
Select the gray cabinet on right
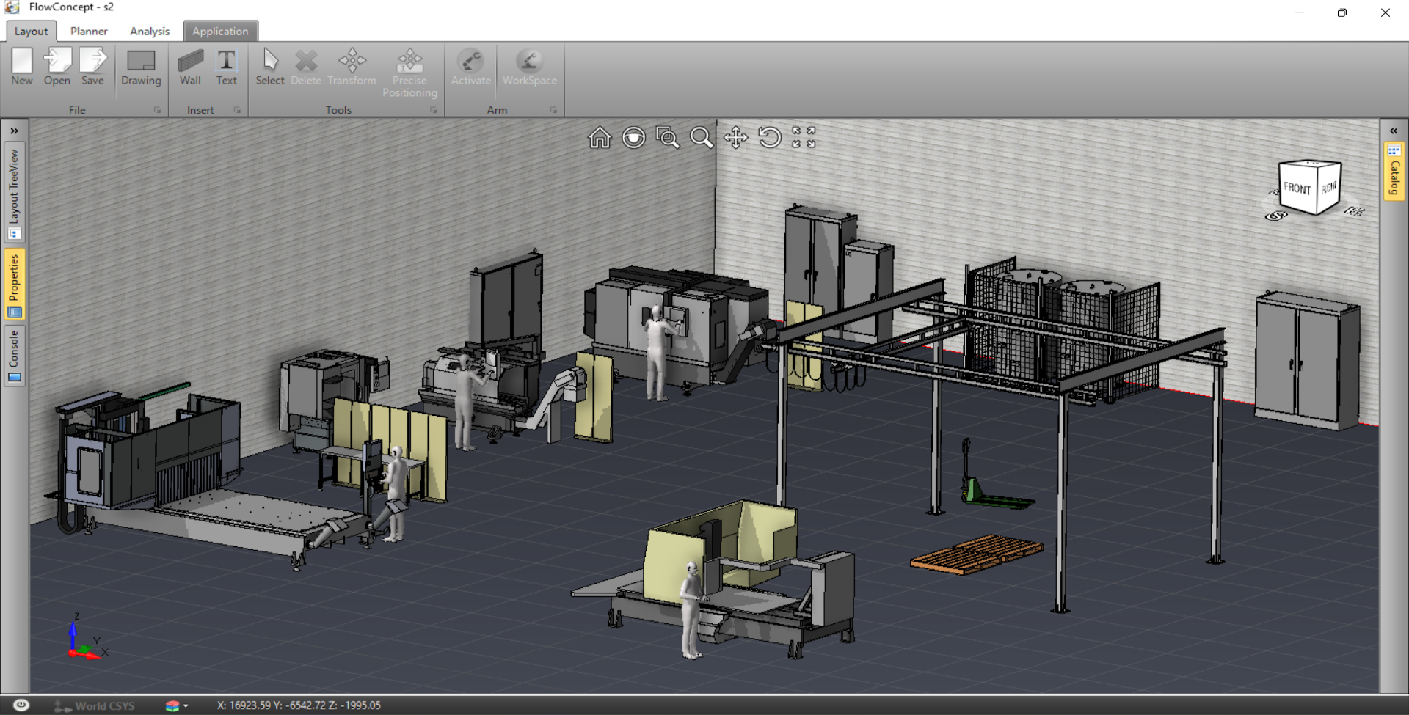[x=1307, y=359]
